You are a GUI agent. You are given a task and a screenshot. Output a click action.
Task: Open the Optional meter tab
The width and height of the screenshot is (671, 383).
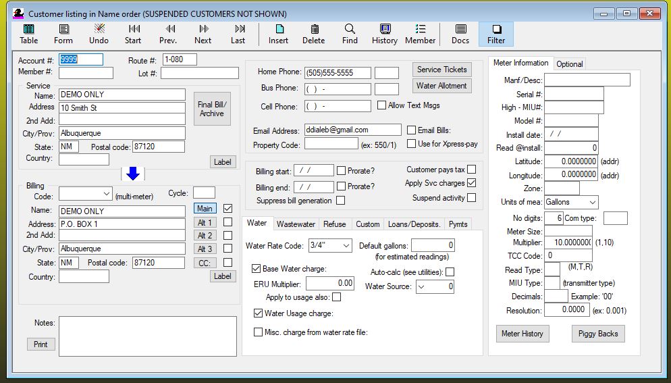(x=569, y=64)
